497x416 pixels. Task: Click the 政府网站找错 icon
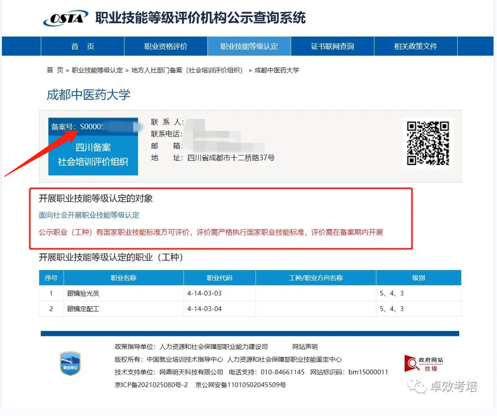423,364
